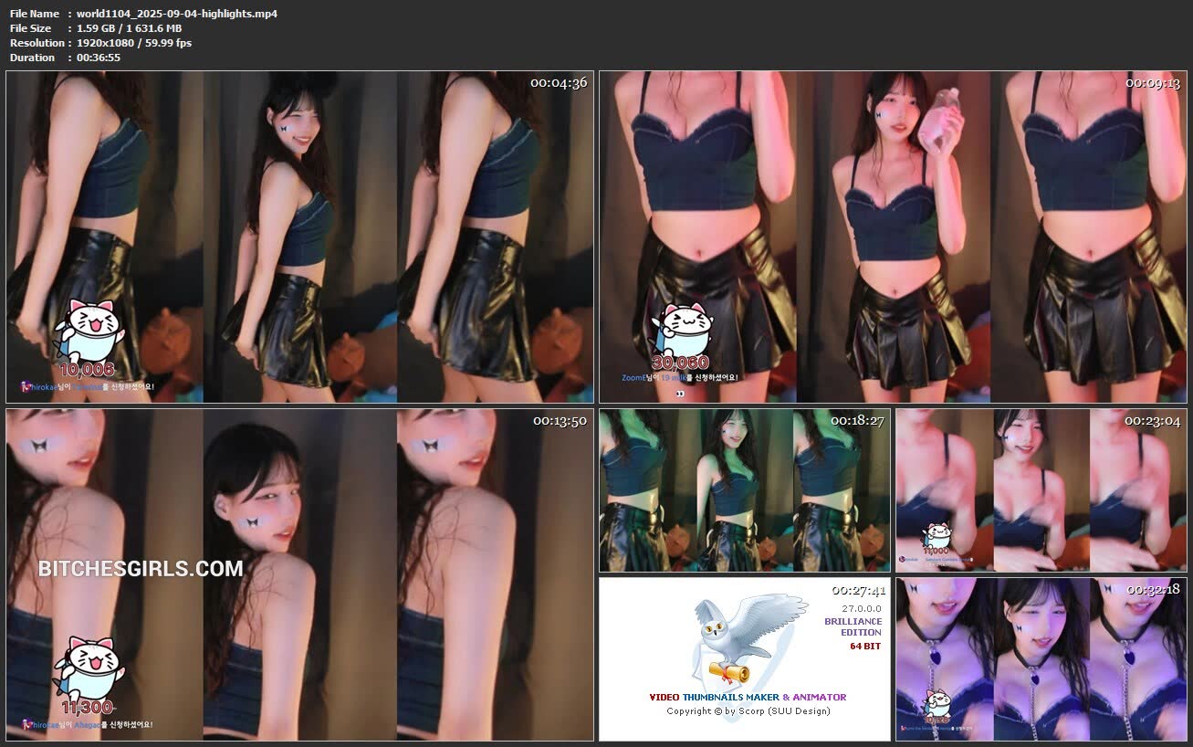Viewport: 1193px width, 747px height.
Task: Click the Resolution 1920x1080 value
Action: [134, 43]
